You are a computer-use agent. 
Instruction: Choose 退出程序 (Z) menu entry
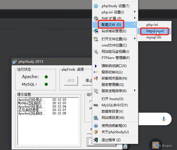[x=115, y=140]
